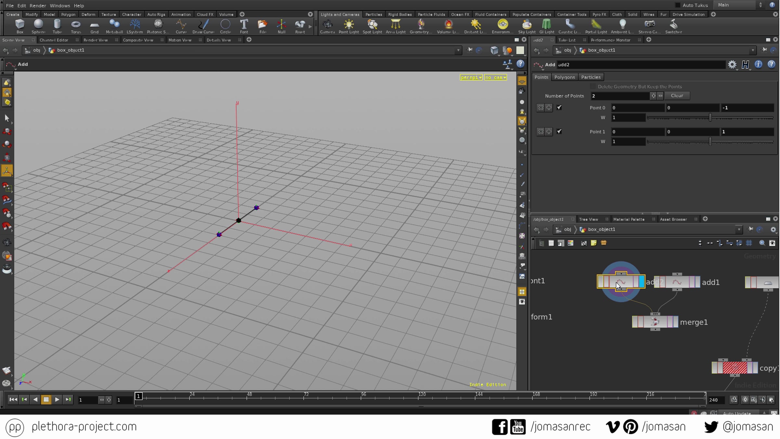Insert a point before Point 1
Viewport: 780px width, 439px height.
[549, 132]
